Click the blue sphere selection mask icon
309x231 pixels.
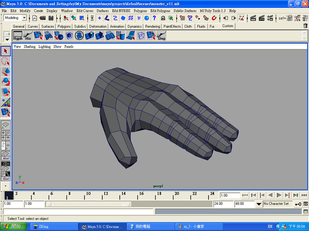pyautogui.click(x=146, y=18)
